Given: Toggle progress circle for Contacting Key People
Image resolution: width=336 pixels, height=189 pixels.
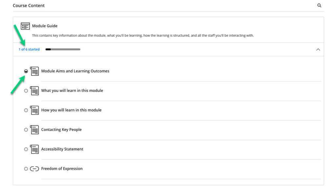Looking at the screenshot, I should point(26,130).
